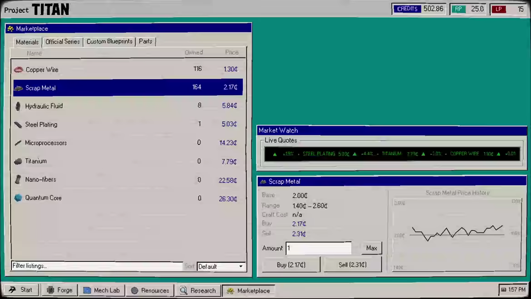The image size is (531, 299).
Task: Open the Sort Default dropdown
Action: click(221, 266)
